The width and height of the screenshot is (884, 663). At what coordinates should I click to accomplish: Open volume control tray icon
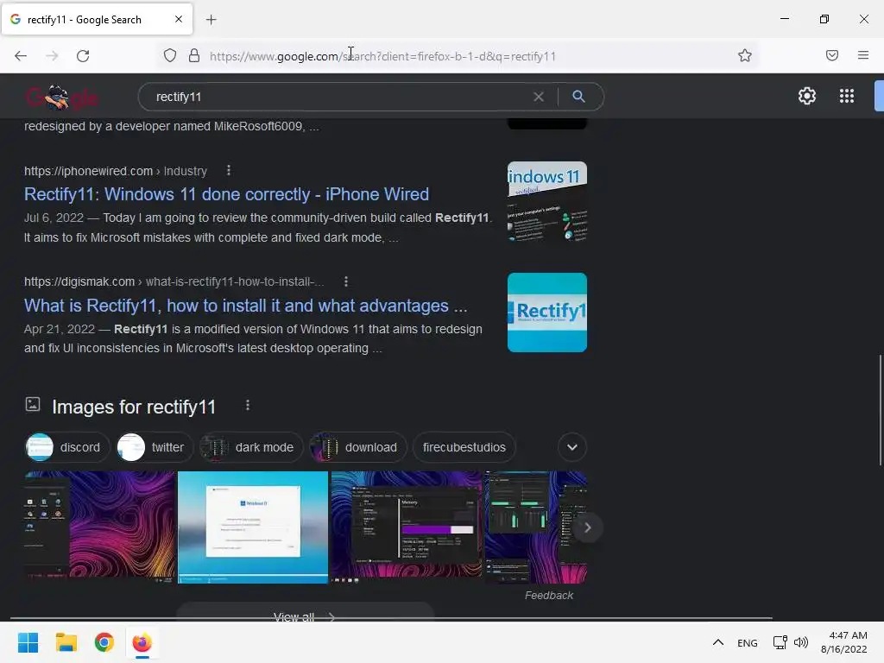(x=800, y=642)
